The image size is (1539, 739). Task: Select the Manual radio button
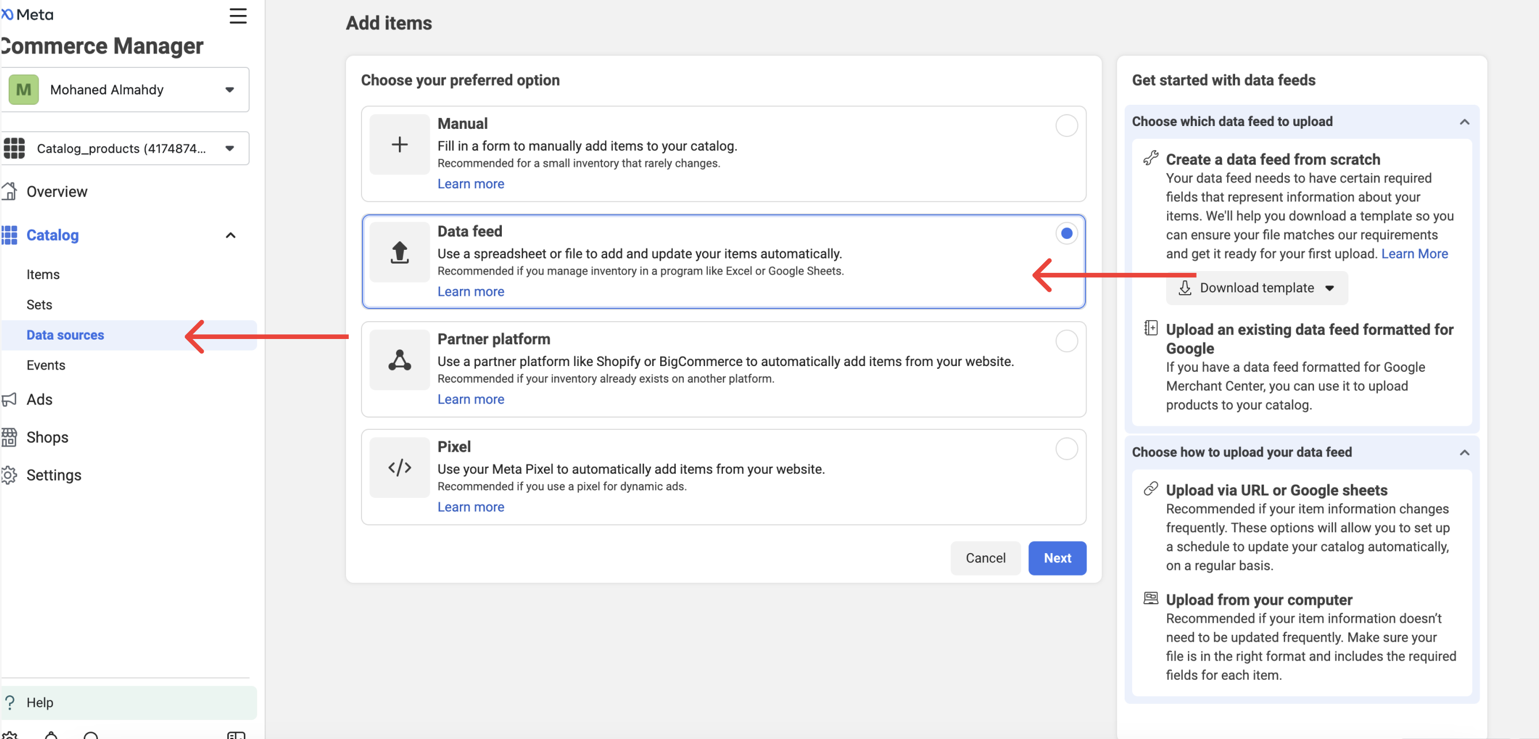click(1066, 125)
